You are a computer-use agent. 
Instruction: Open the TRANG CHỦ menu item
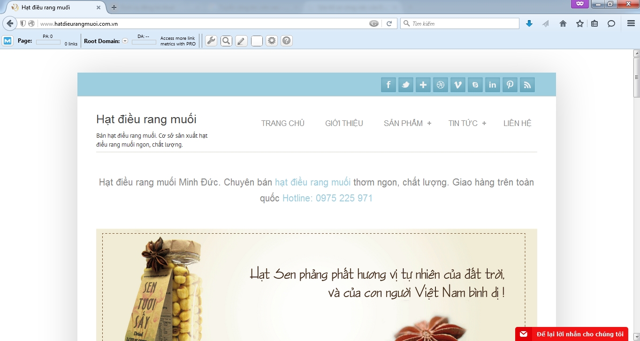coord(283,123)
